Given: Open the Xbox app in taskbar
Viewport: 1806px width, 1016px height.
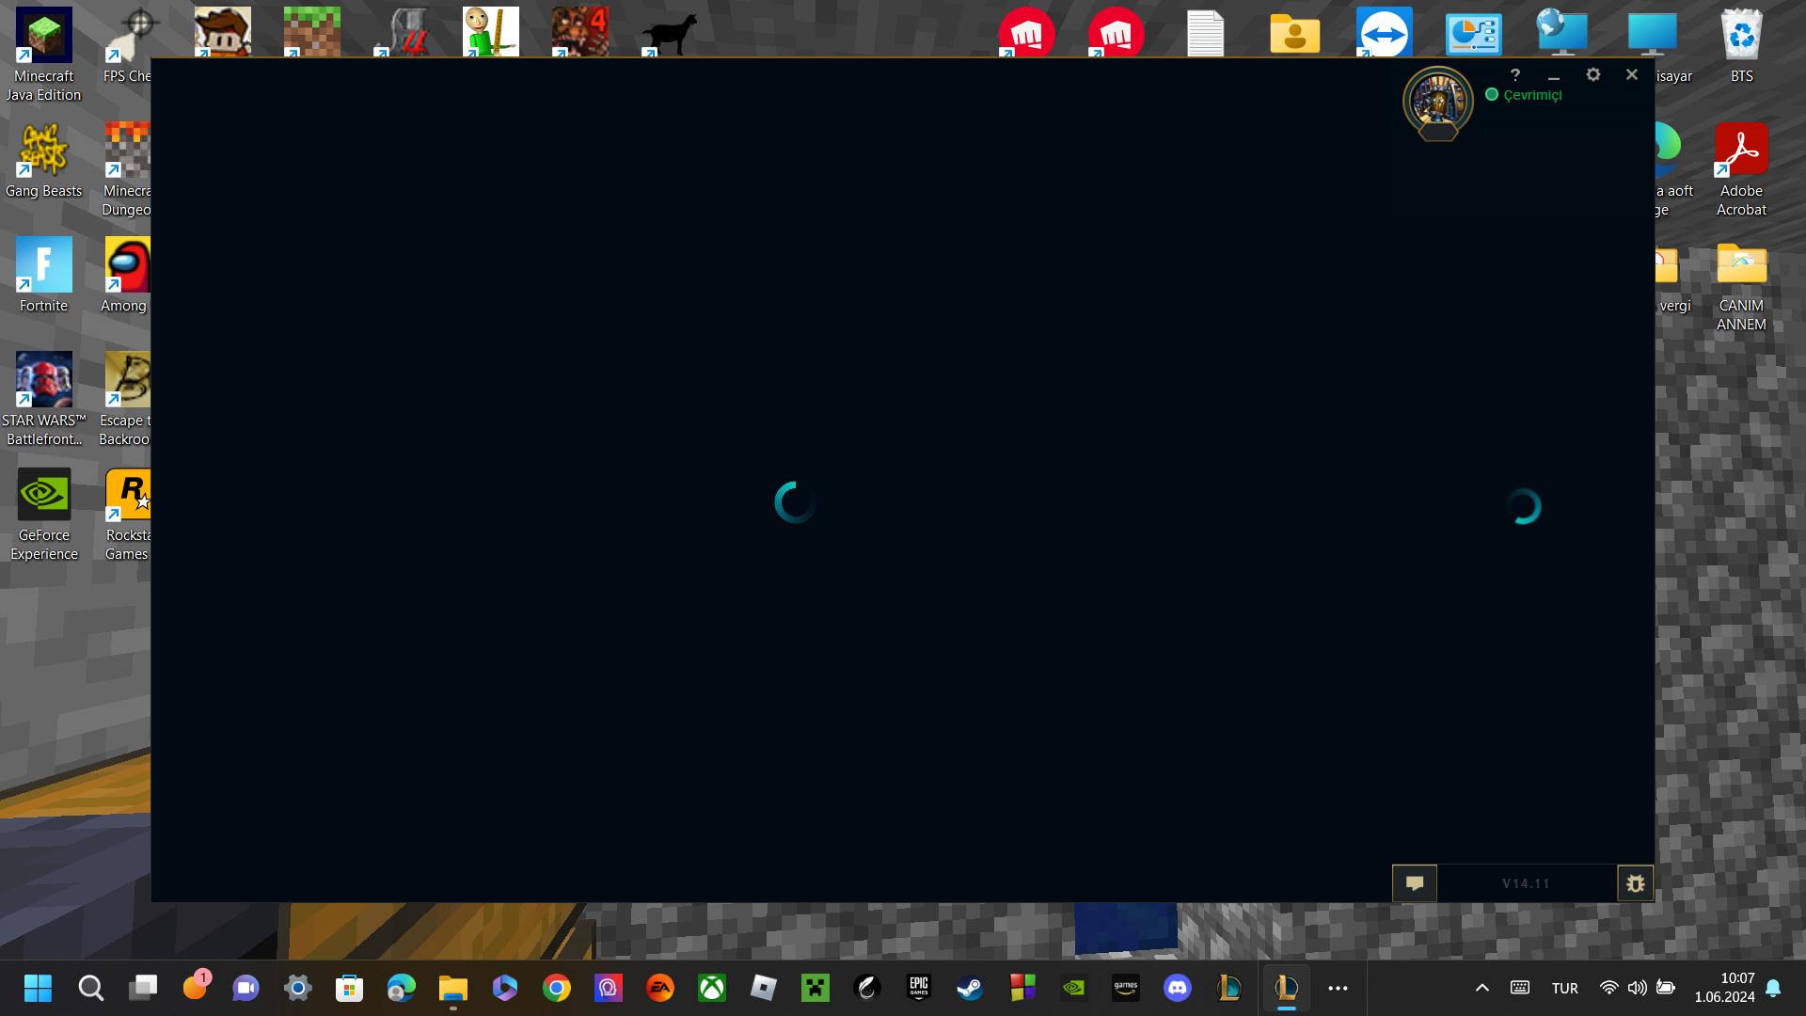Looking at the screenshot, I should (712, 988).
